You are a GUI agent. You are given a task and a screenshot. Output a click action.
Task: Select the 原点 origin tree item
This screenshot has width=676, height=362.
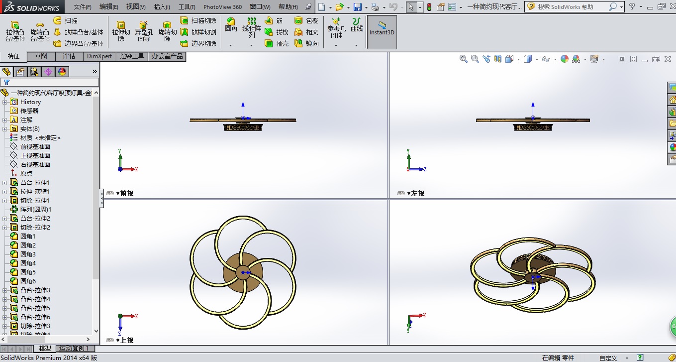tap(26, 174)
